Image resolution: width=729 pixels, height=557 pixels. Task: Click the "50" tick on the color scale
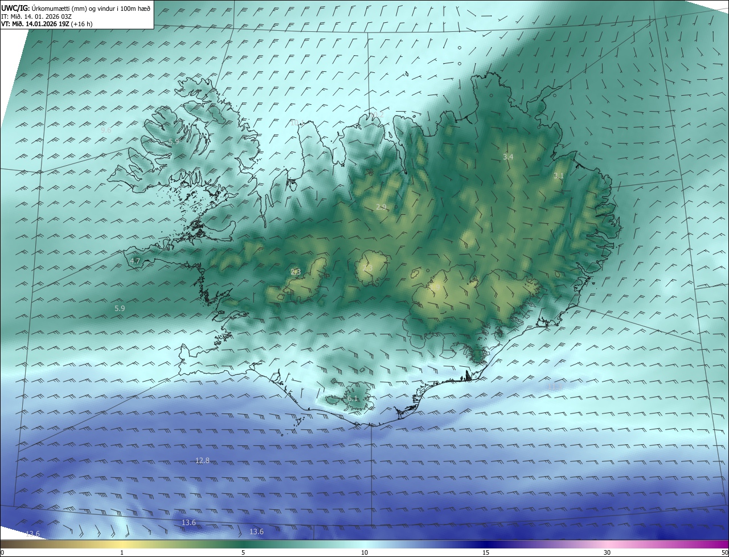coord(724,552)
